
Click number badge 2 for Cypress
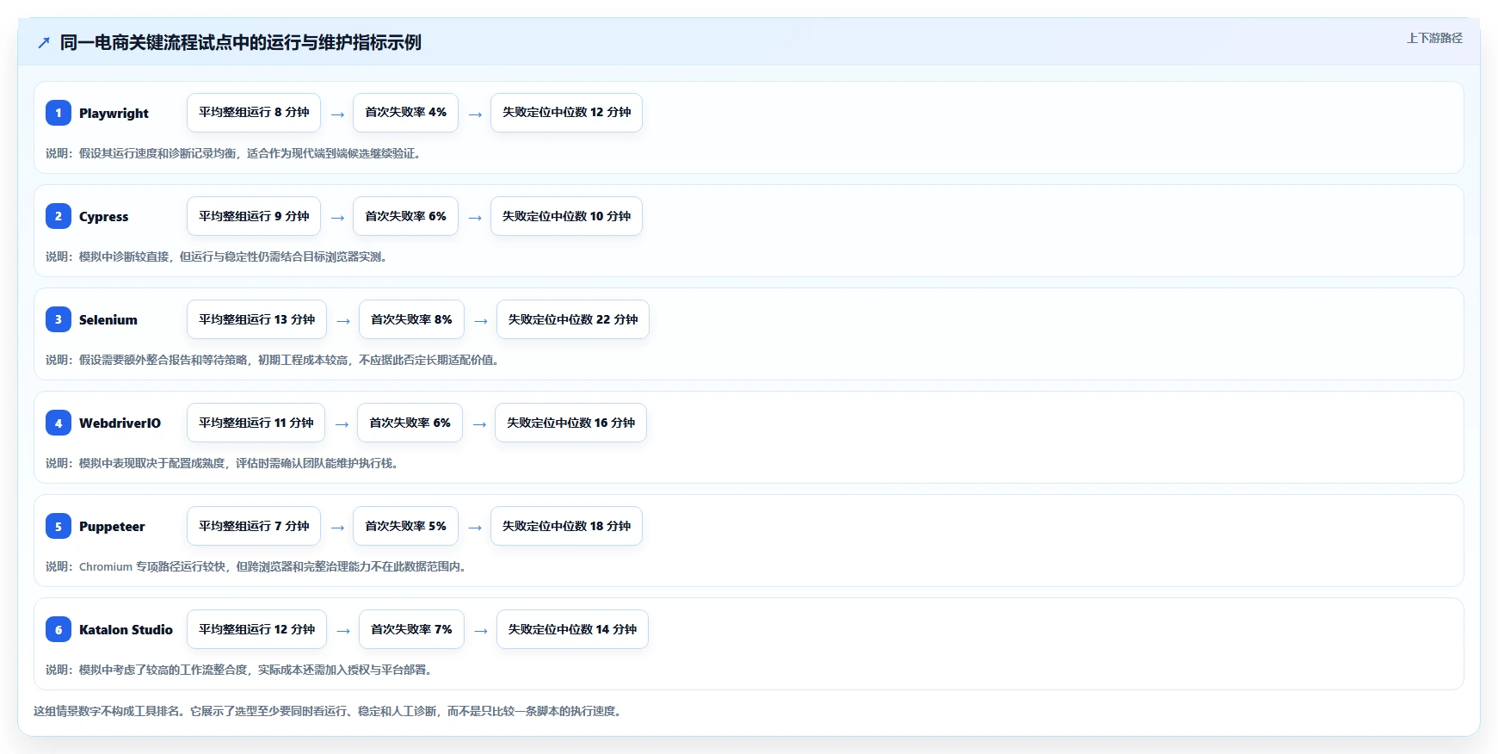[59, 216]
